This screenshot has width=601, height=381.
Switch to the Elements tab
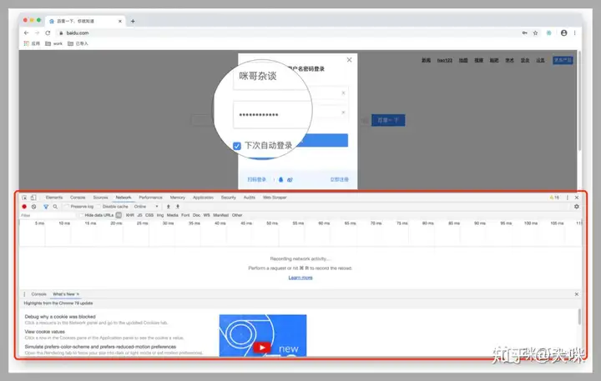click(x=54, y=198)
